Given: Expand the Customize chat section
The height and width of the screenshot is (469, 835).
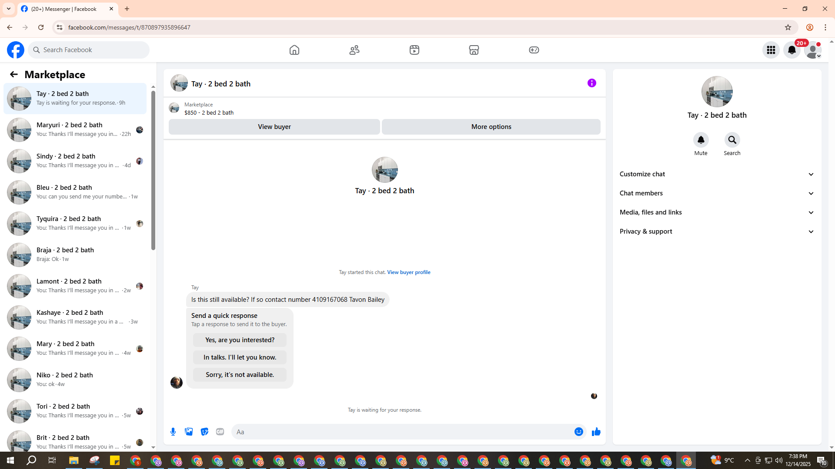Looking at the screenshot, I should (x=717, y=174).
